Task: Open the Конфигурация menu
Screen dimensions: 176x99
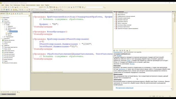Action: [17, 5]
